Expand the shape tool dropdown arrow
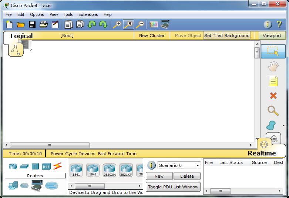This screenshot has height=198, width=289. pyautogui.click(x=283, y=125)
